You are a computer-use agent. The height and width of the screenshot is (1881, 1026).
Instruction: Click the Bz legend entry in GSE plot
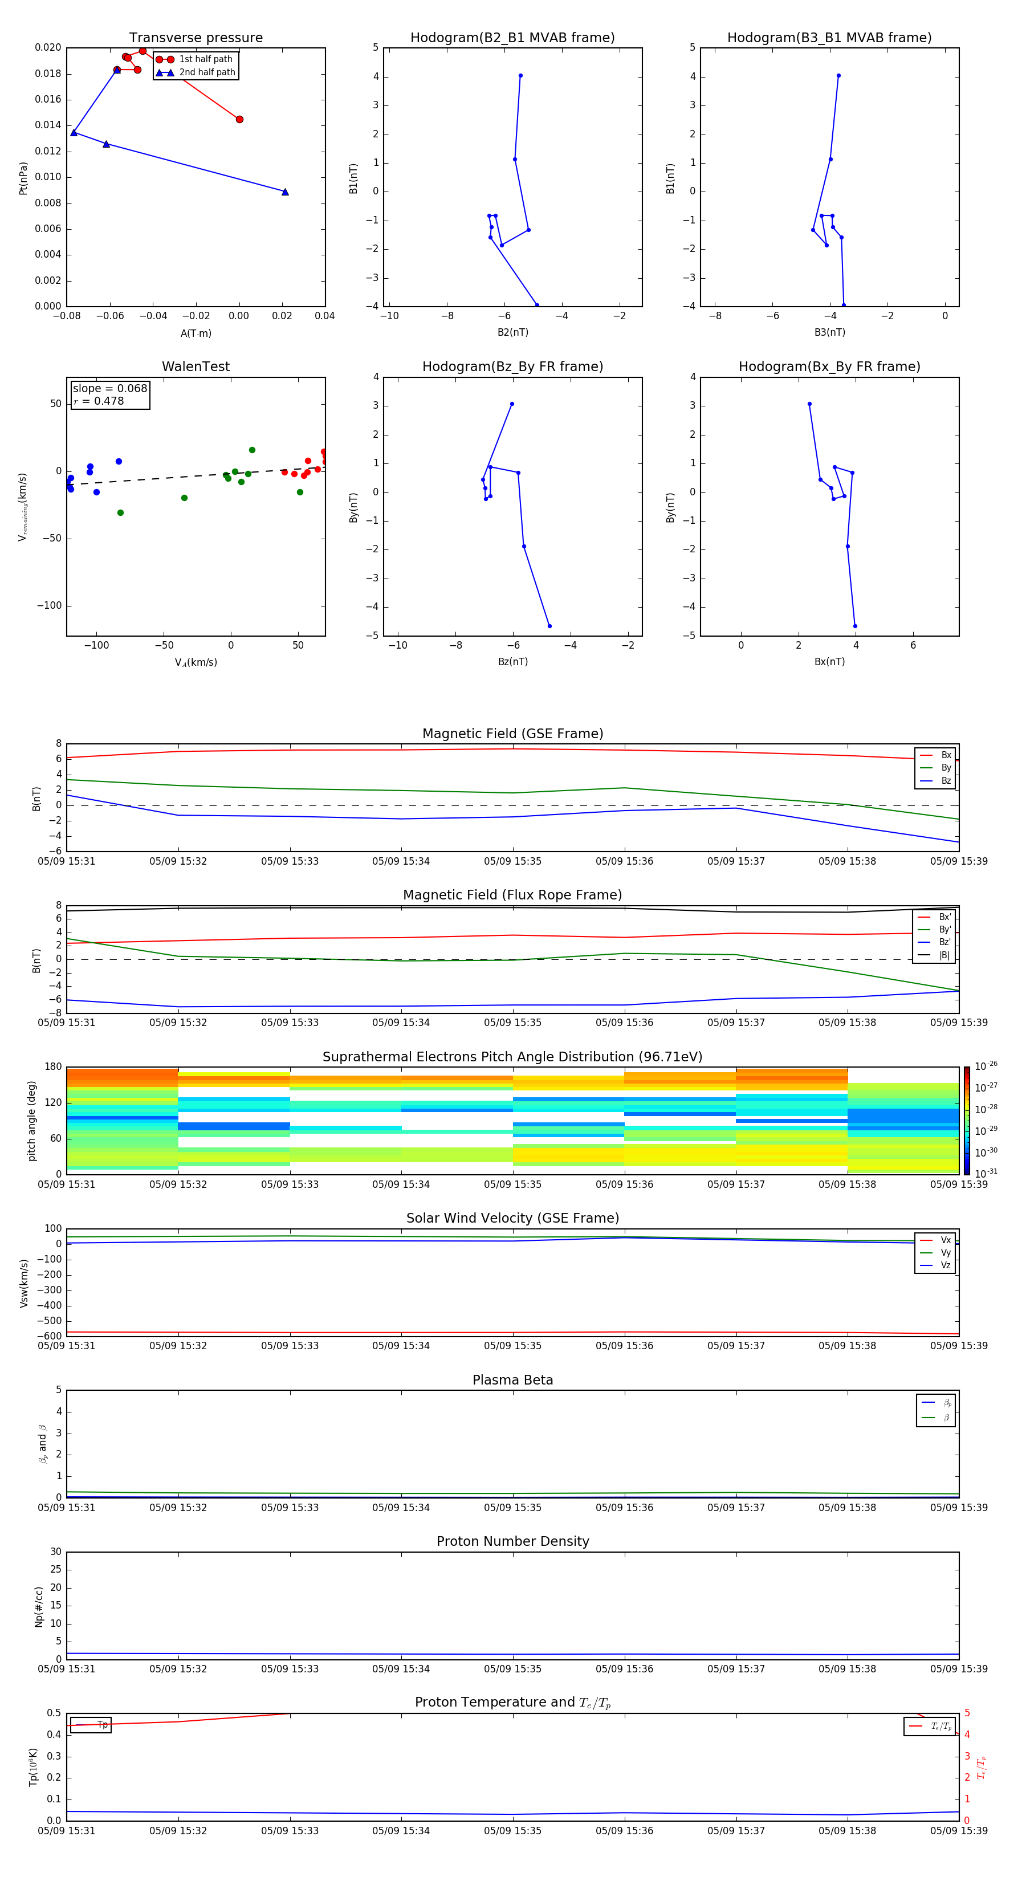935,780
